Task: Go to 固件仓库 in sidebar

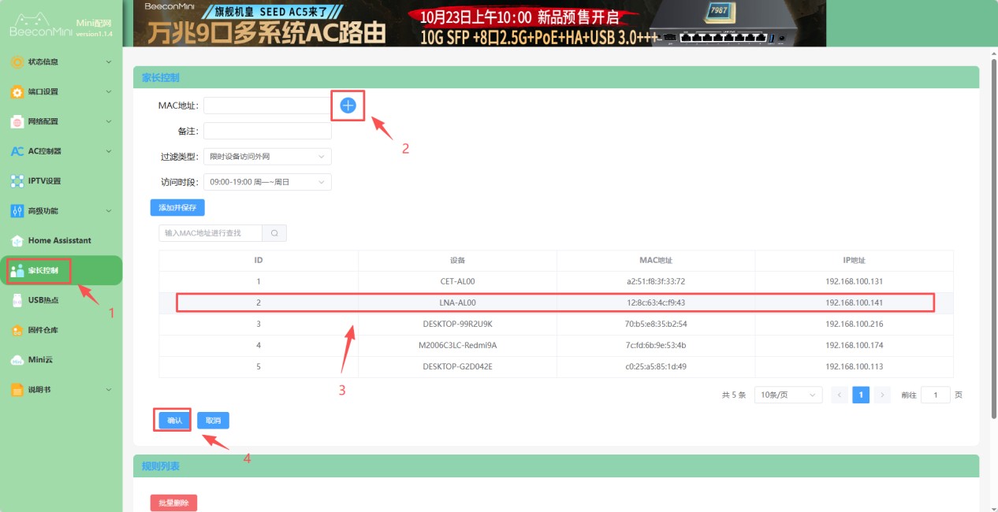Action: pos(43,330)
